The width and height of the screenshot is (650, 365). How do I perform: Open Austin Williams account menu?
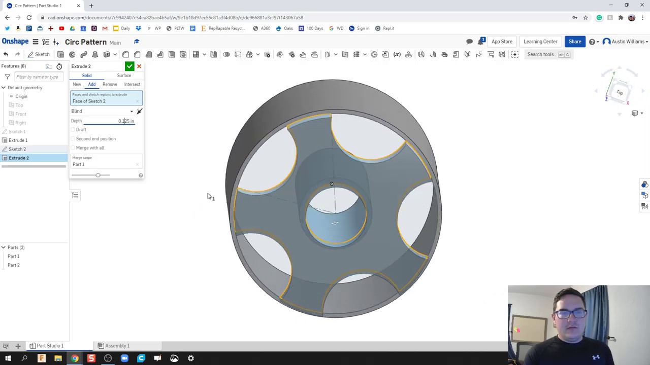[x=626, y=42]
